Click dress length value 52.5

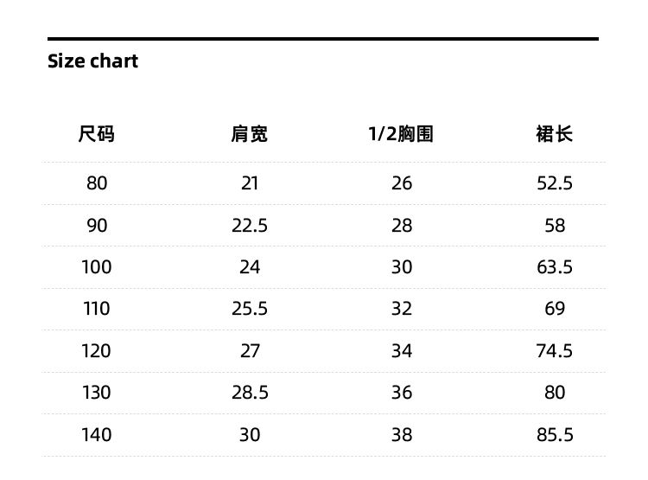[x=555, y=182]
